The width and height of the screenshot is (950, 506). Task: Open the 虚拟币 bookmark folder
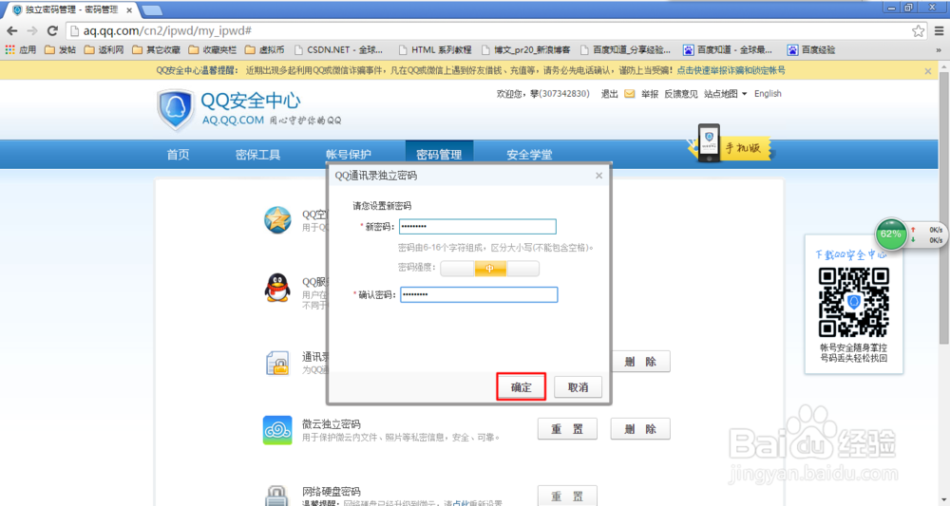[x=265, y=49]
